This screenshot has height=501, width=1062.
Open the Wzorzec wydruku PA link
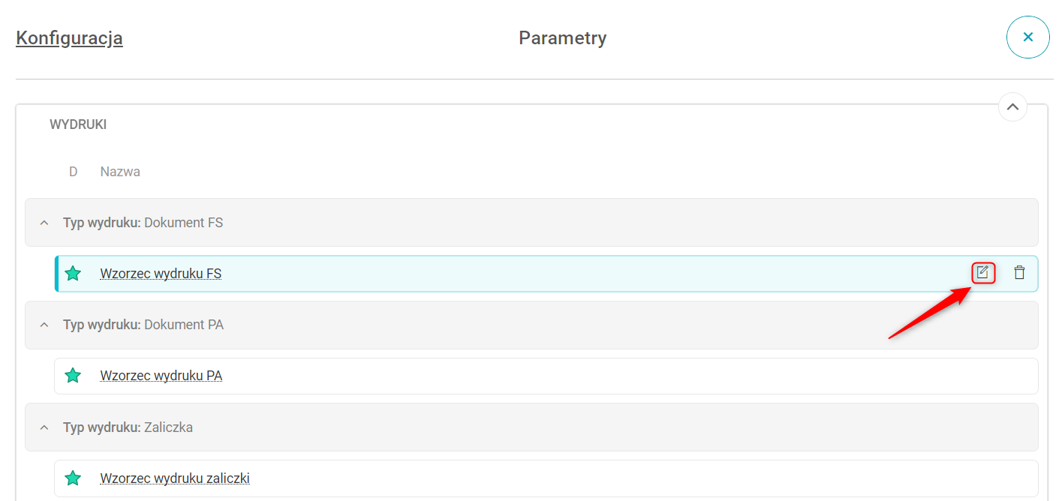point(161,376)
